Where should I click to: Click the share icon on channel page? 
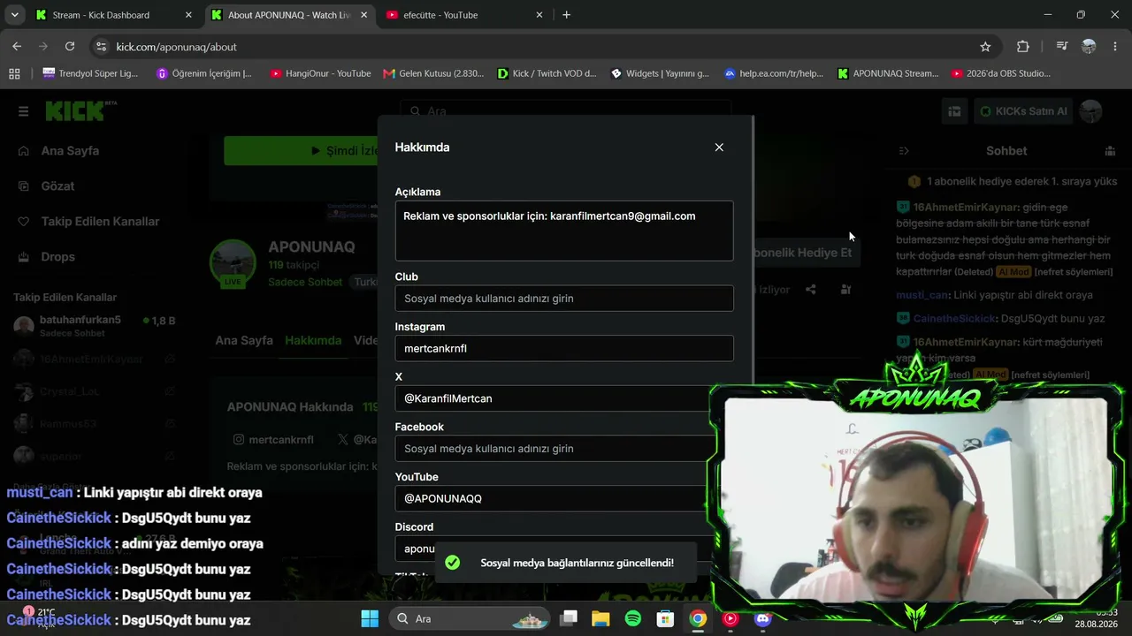(810, 290)
